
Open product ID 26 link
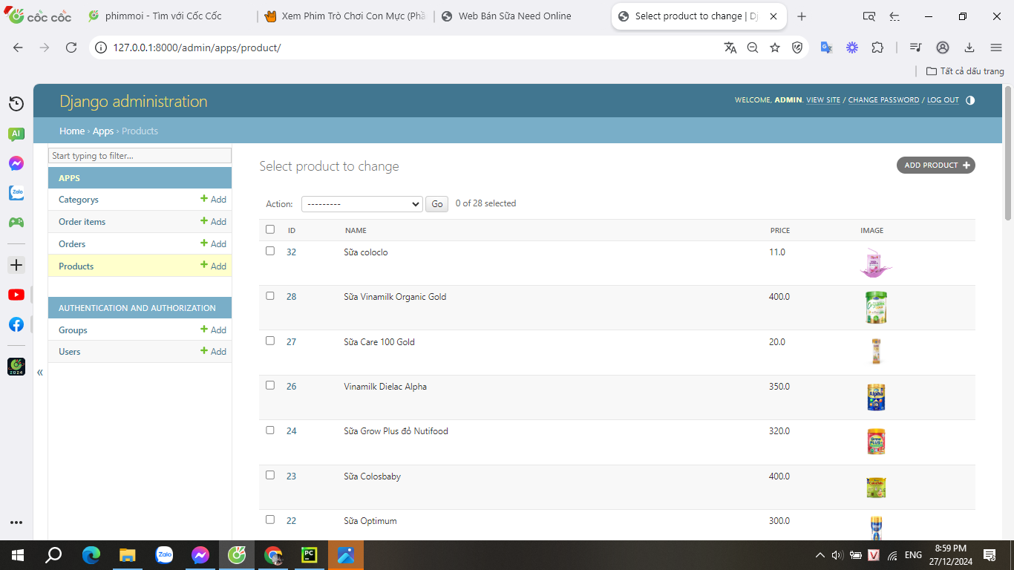(x=292, y=387)
